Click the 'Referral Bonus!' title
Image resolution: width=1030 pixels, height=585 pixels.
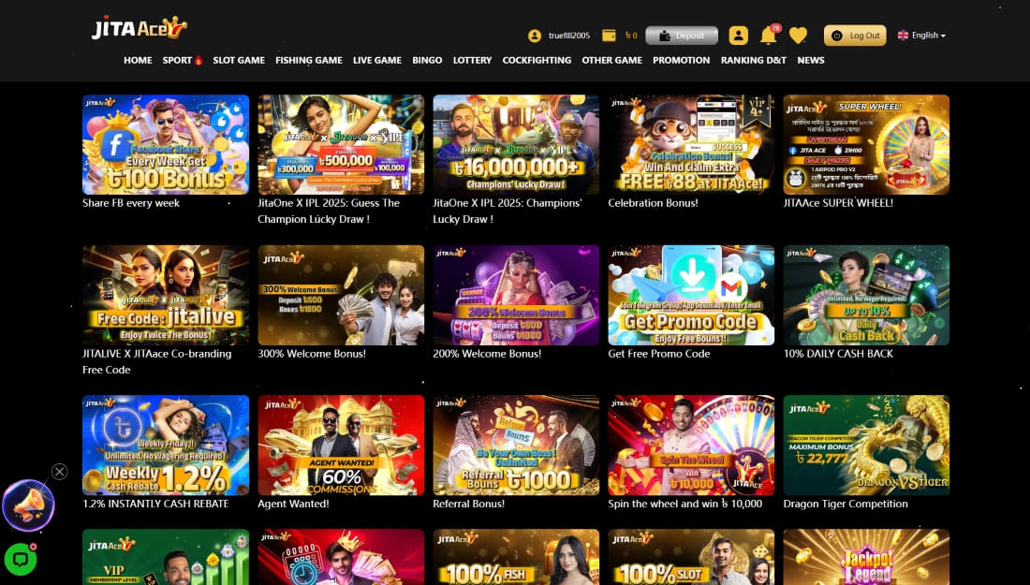click(x=469, y=504)
